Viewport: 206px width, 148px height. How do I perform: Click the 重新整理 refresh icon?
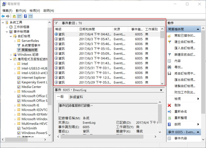169,118
